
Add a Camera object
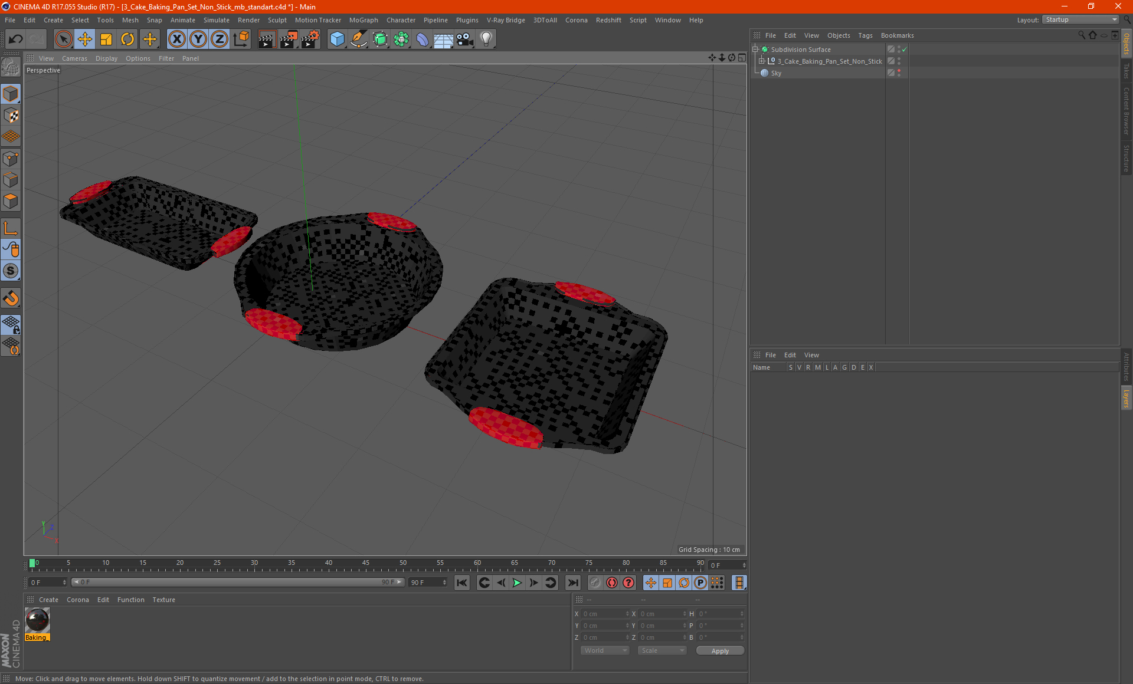coord(465,40)
